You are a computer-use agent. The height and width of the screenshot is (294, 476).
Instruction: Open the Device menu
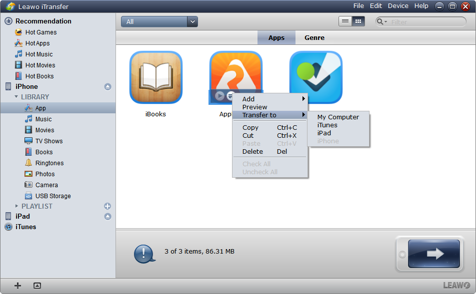pos(398,6)
